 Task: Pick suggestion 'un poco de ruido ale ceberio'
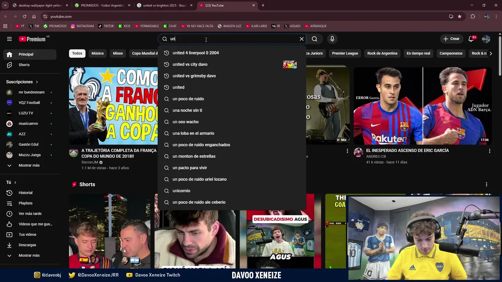click(x=232, y=202)
